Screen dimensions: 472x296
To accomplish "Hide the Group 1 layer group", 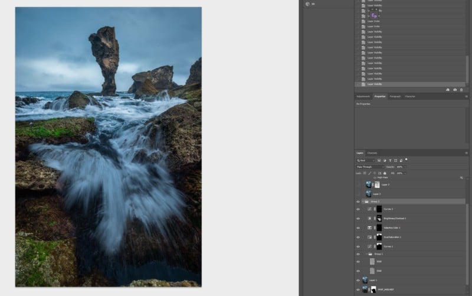I will click(x=358, y=254).
